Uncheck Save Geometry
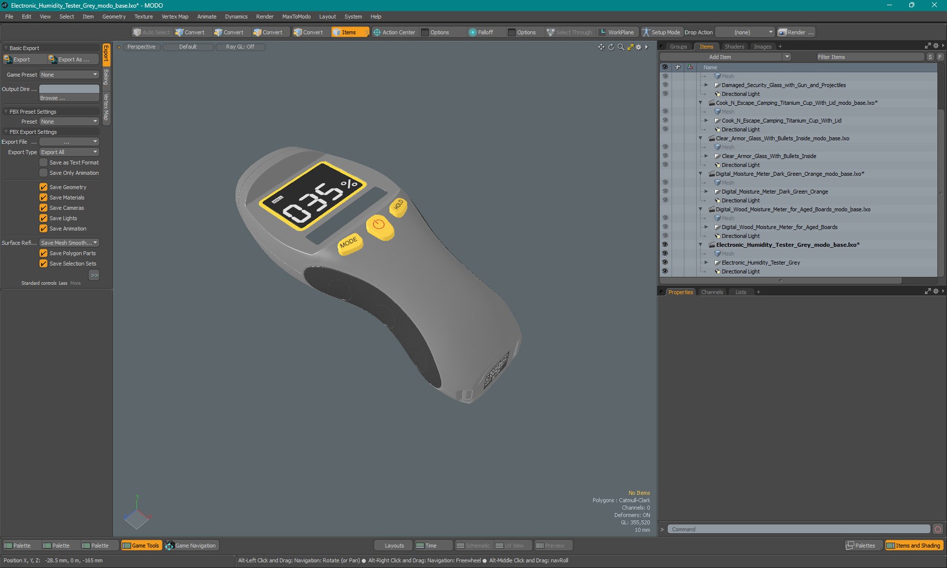 [44, 187]
